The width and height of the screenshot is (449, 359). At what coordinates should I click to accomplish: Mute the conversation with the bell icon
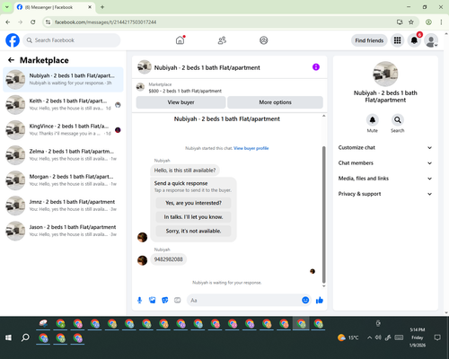(x=373, y=120)
